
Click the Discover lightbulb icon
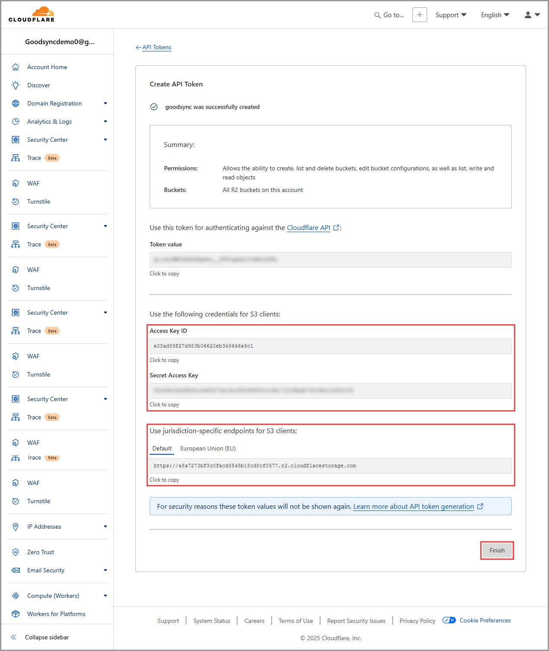coord(16,85)
